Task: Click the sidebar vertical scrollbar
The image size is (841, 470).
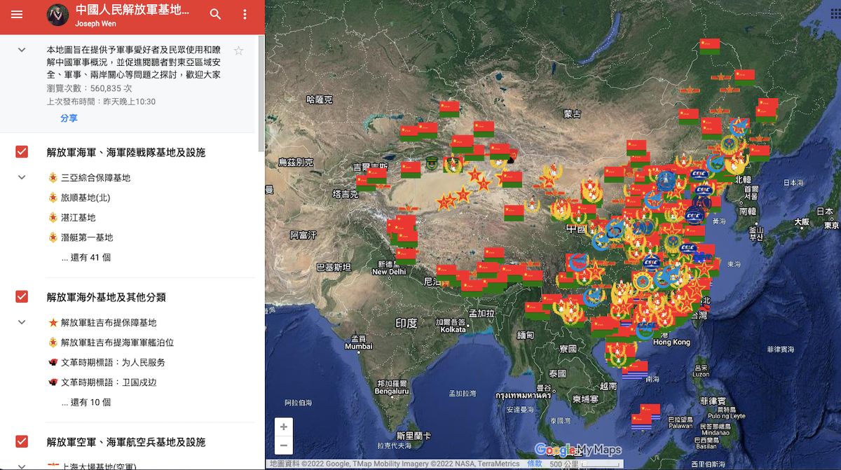Action: click(261, 91)
